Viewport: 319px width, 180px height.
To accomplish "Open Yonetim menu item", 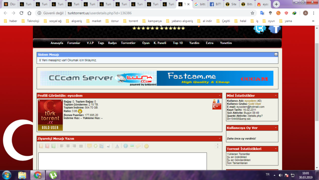I will (x=226, y=43).
